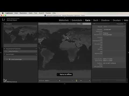Collapse the Navigator panel

pos(4,24)
